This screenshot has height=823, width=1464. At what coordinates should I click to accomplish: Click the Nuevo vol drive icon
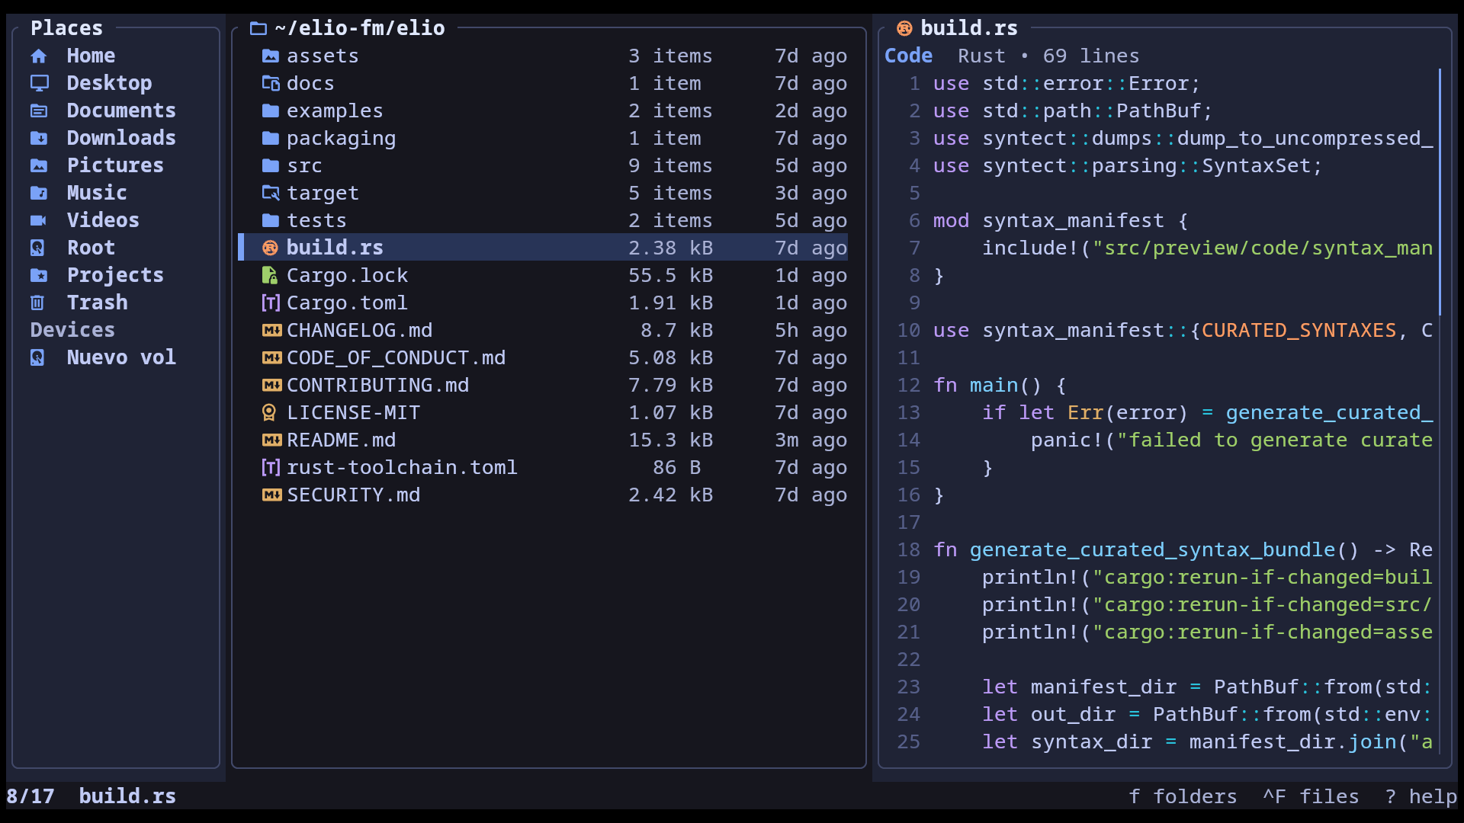pos(37,358)
